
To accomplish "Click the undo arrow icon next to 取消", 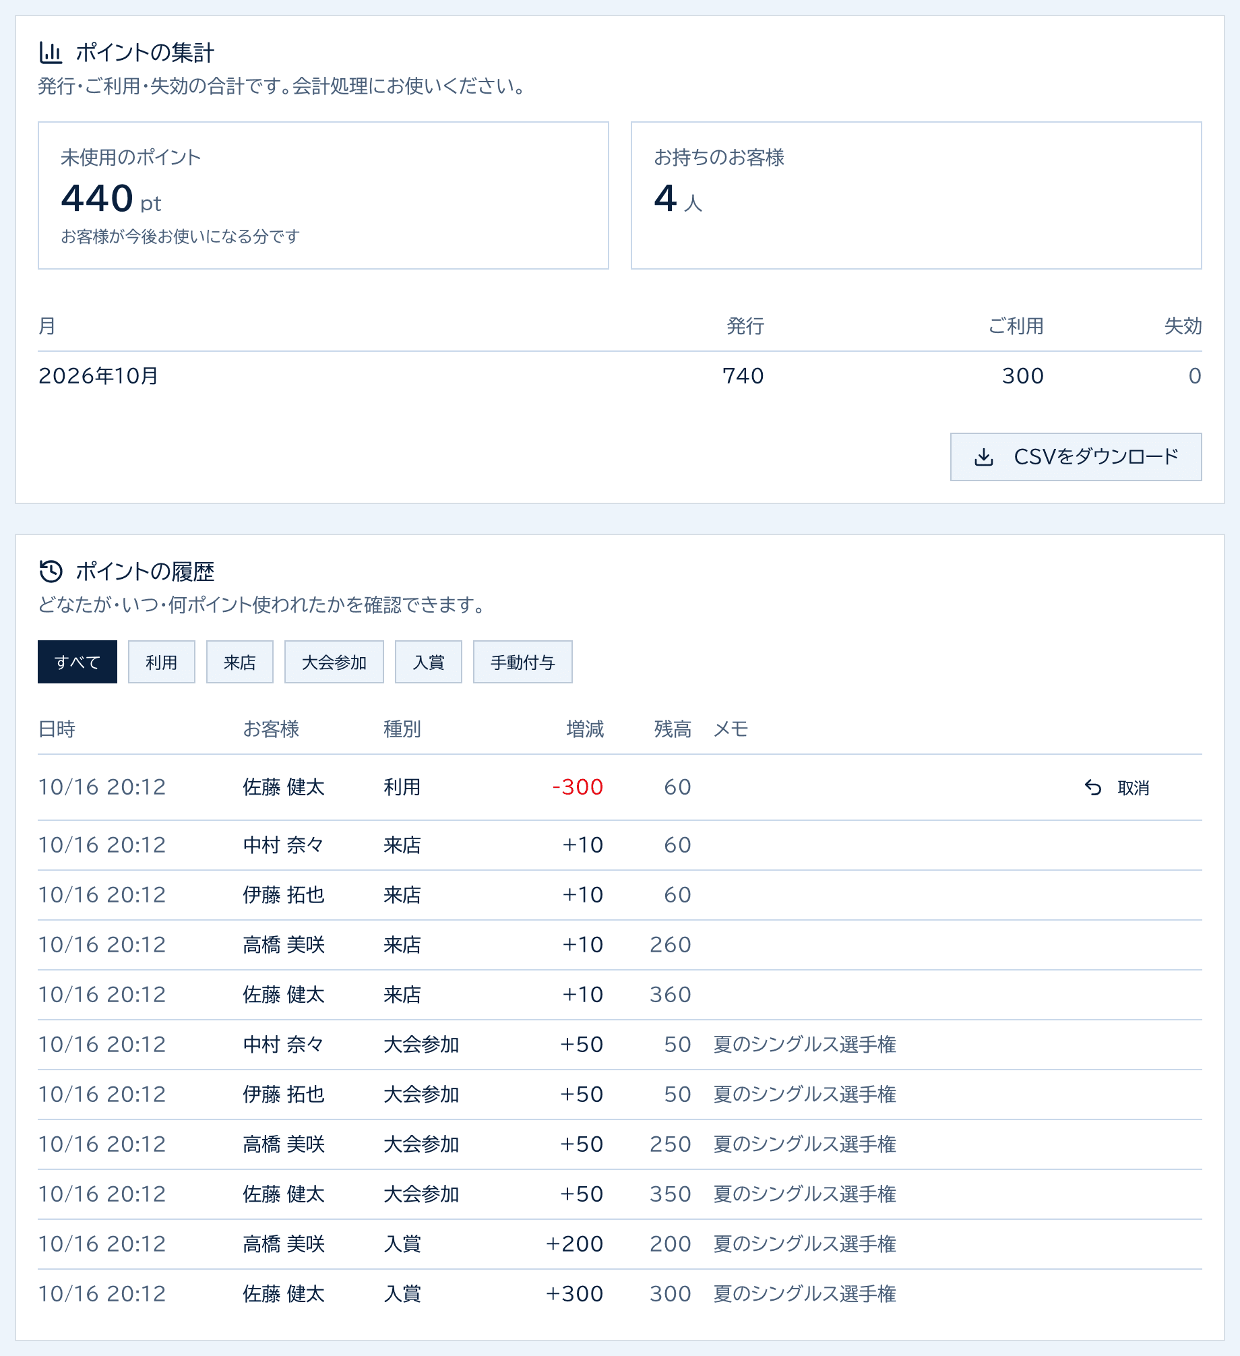I will click(1093, 787).
